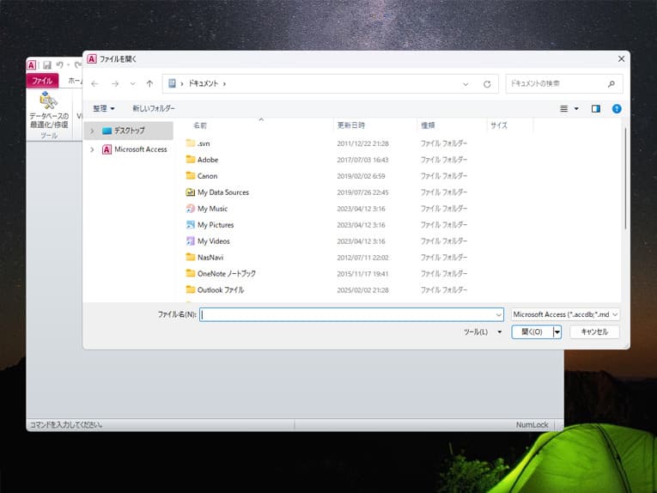This screenshot has width=657, height=493.
Task: Open the recent locations dropdown chevron
Action: coord(132,84)
